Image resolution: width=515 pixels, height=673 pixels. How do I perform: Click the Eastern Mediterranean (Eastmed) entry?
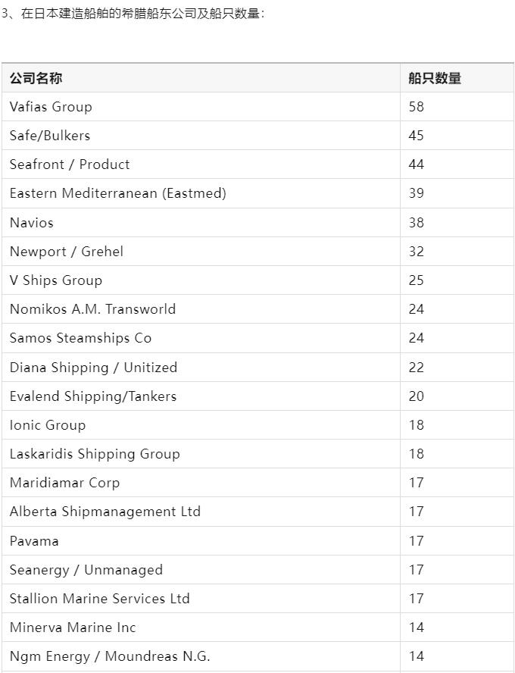point(117,193)
